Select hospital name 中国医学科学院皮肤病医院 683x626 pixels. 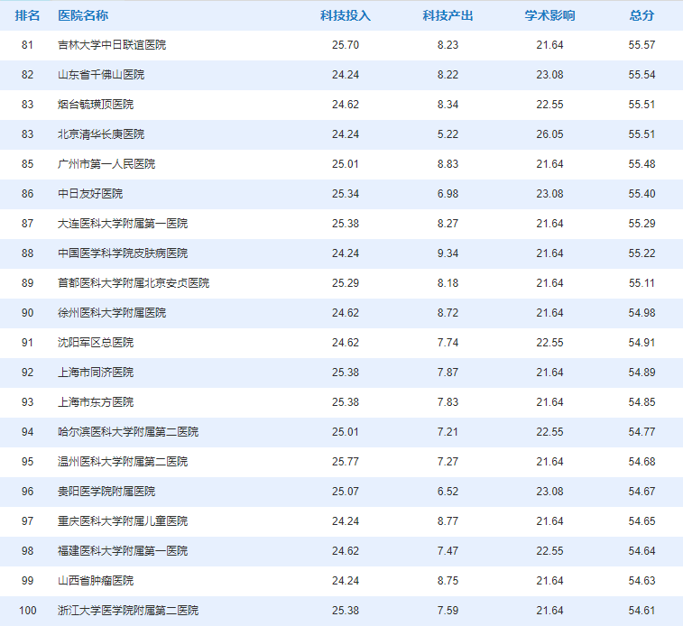(123, 253)
